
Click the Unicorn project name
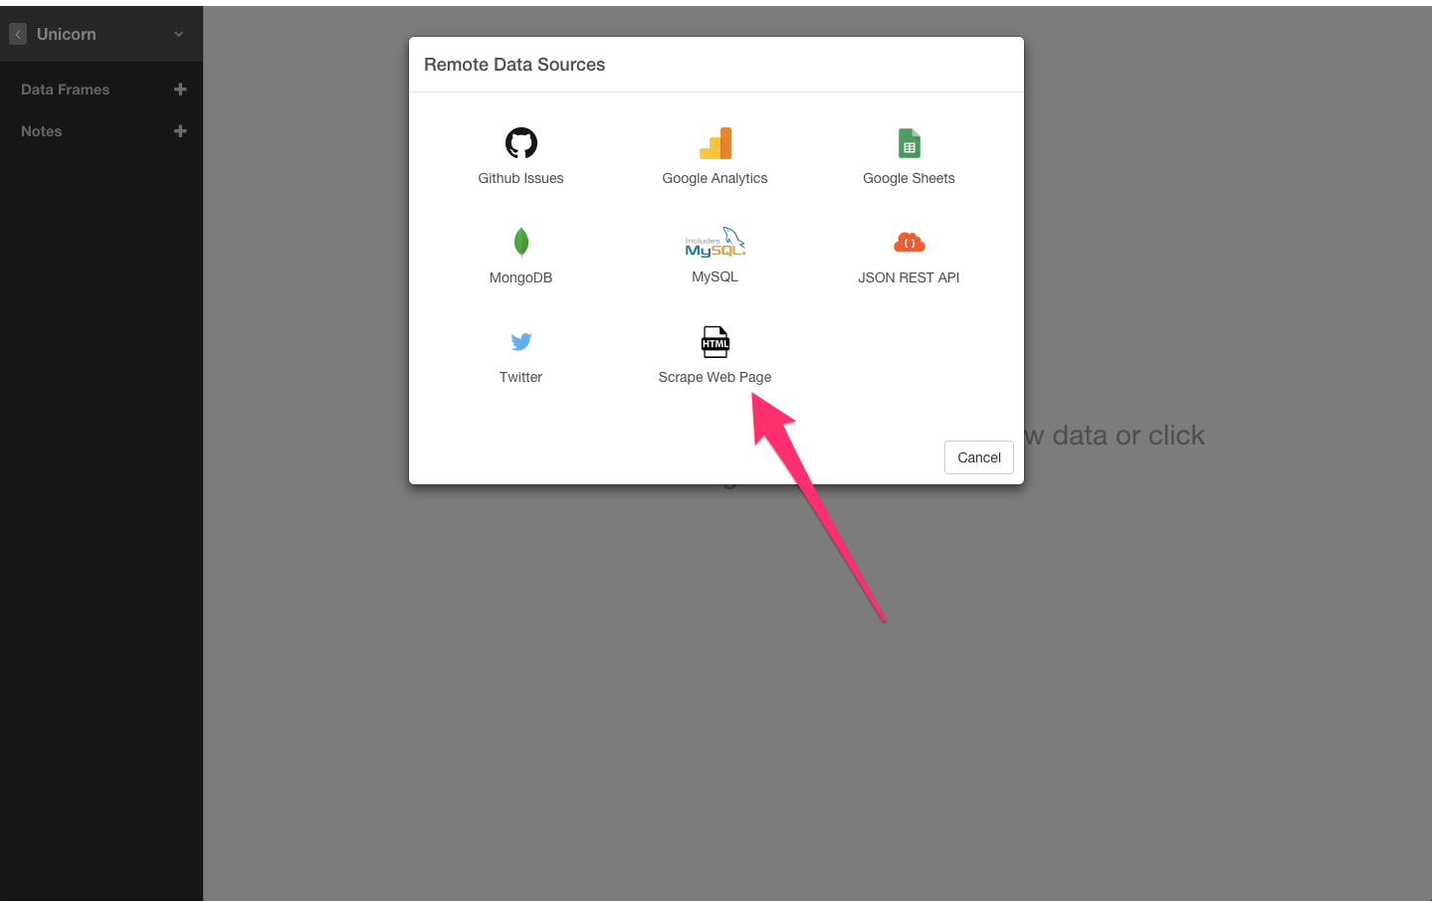[67, 34]
